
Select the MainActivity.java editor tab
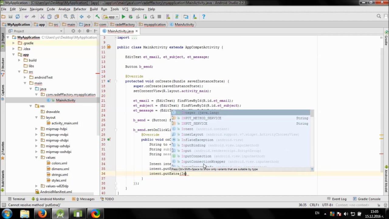(x=120, y=31)
